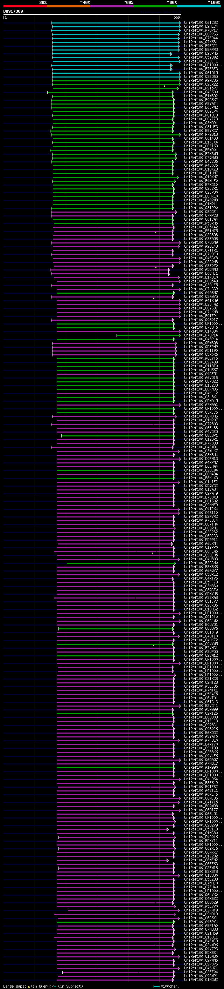Select hit label UniRef100_C6N0H6
The height and width of the screenshot is (989, 224).
tap(201, 416)
